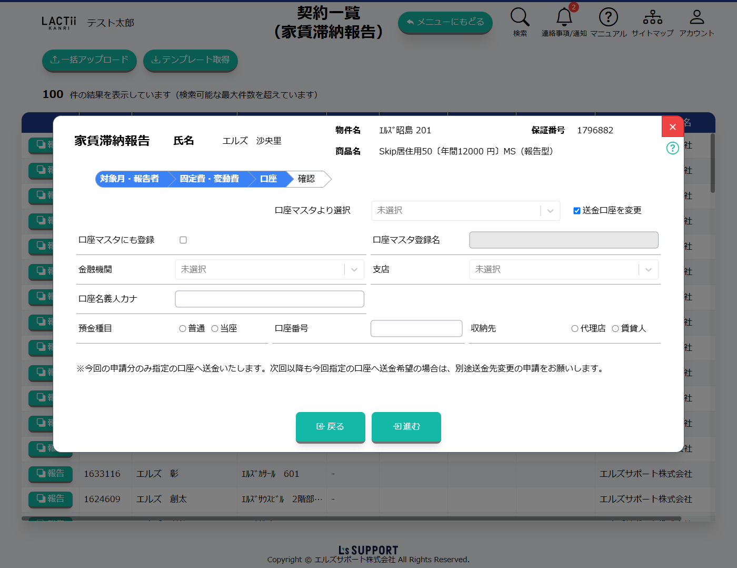Enable the 口座マスタにも登録 checkbox
Viewport: 737px width, 568px height.
click(x=183, y=240)
